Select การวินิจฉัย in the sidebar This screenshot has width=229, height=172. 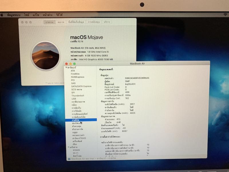click(x=77, y=111)
